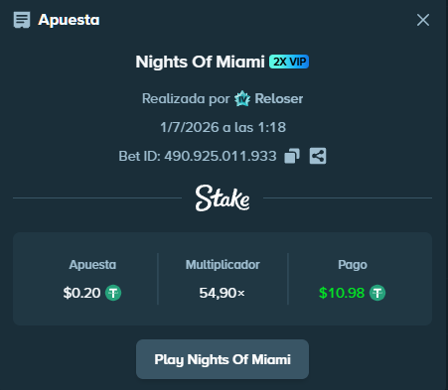Image resolution: width=448 pixels, height=390 pixels.
Task: Copy the Bet ID with the copy icon
Action: (x=292, y=156)
